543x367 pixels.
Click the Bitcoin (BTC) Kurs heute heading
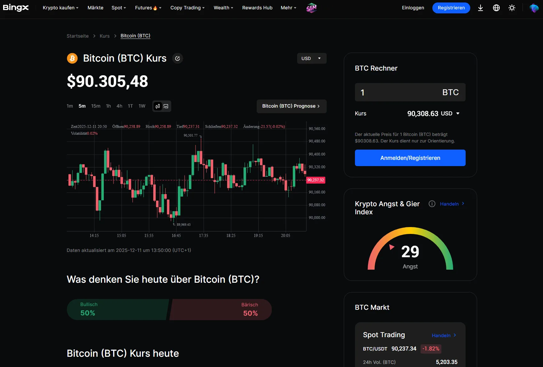[123, 354]
